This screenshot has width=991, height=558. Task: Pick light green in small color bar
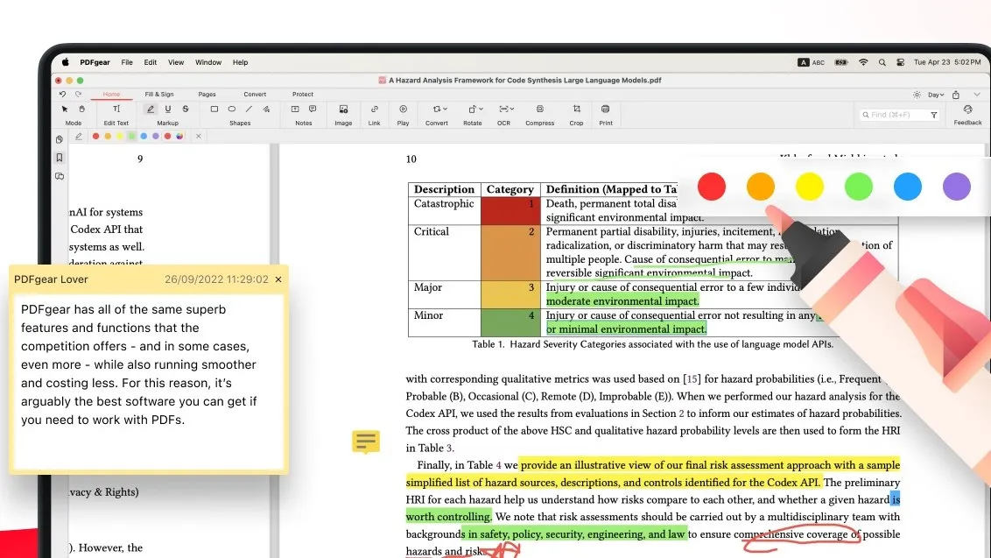131,136
